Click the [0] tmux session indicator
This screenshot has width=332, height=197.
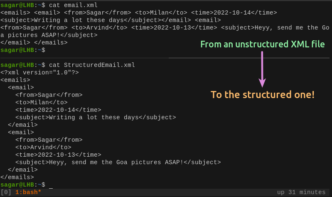6,192
